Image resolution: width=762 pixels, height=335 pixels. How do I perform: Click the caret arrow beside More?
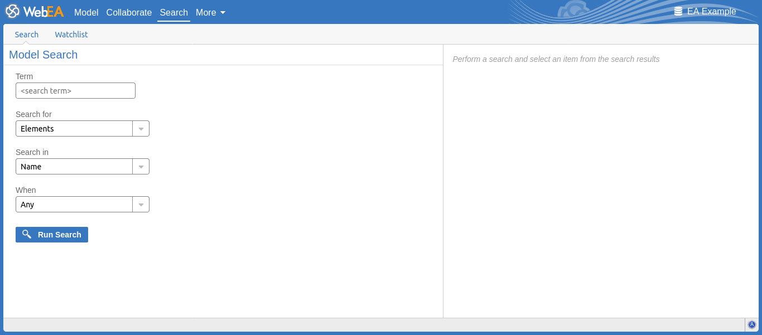(223, 12)
